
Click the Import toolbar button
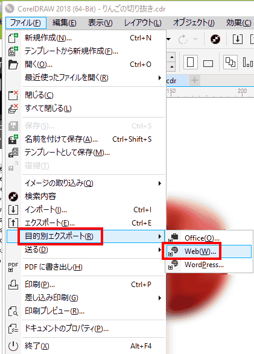pyautogui.click(x=238, y=39)
